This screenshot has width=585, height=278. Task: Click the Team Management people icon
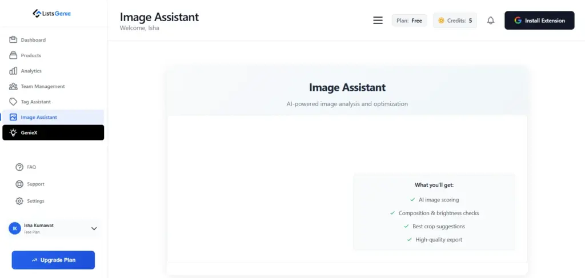(14, 86)
